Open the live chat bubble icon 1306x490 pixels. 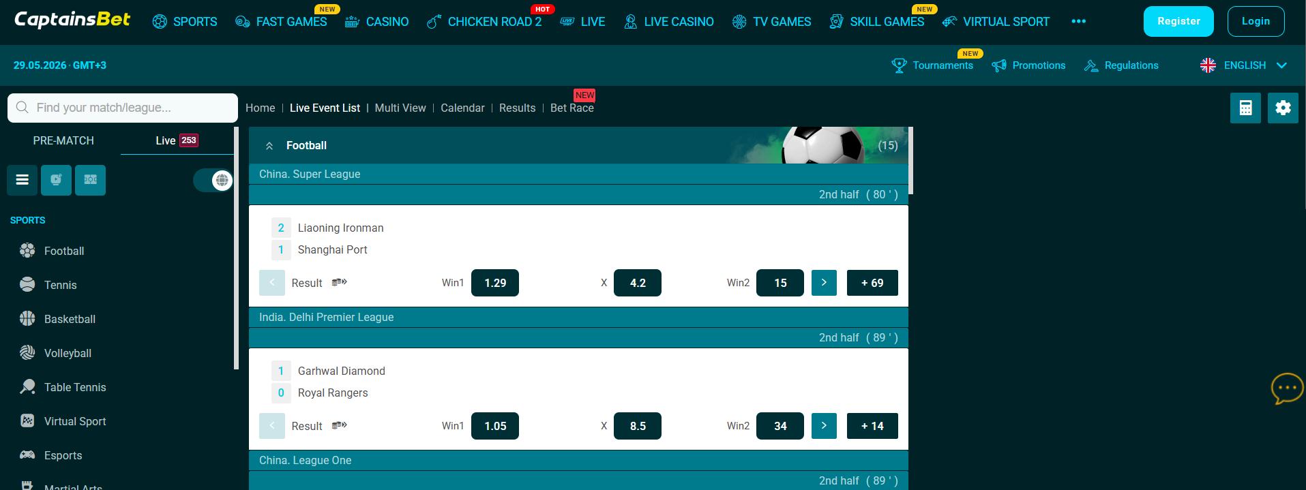[x=1288, y=388]
